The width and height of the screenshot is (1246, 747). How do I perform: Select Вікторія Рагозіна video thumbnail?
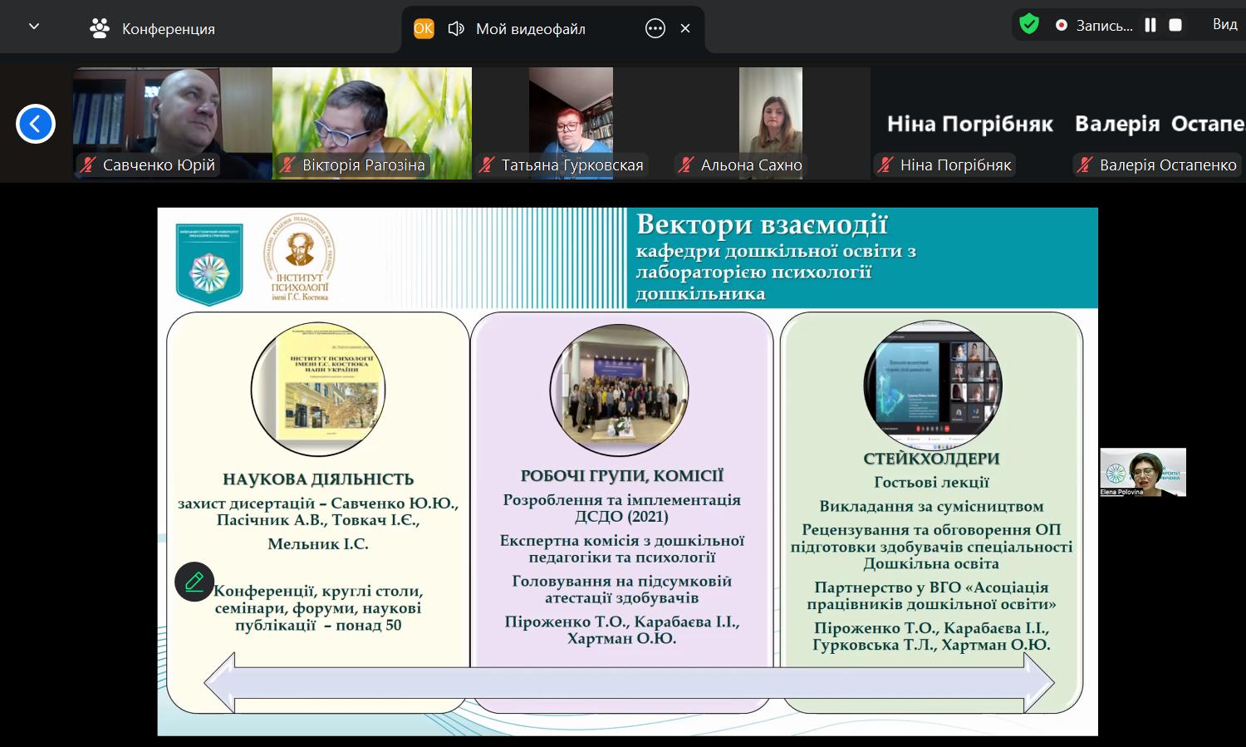[x=371, y=122]
